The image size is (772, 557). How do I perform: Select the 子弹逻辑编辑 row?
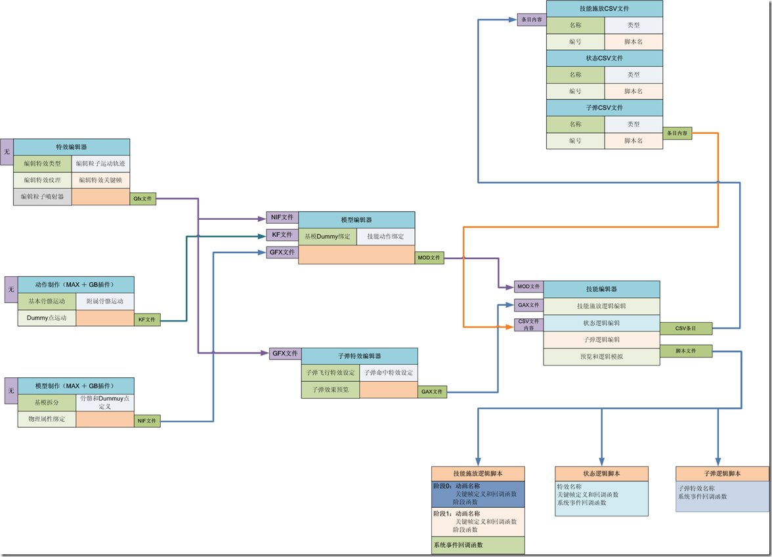coord(601,340)
